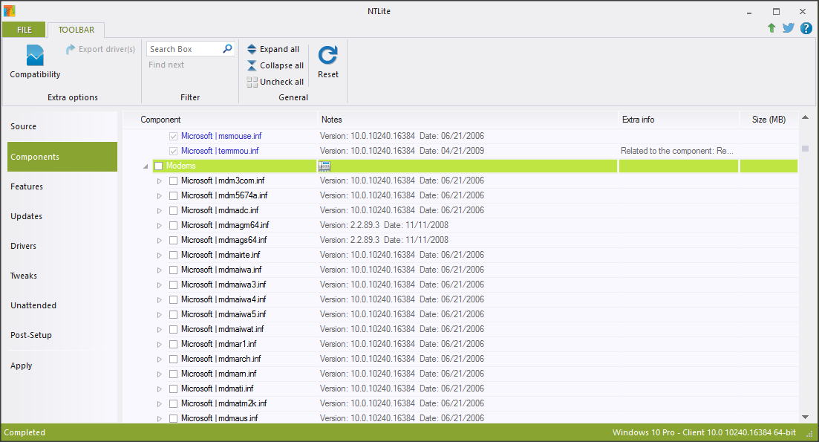This screenshot has height=442, width=819.
Task: Expand the mdmaiwa.inf tree item
Action: (159, 270)
